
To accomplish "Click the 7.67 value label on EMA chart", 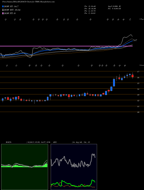I will [135, 40].
